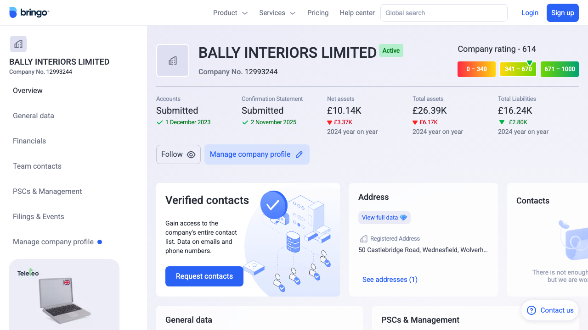The width and height of the screenshot is (588, 330).
Task: Open the Pricing page from the top menu
Action: pyautogui.click(x=318, y=13)
